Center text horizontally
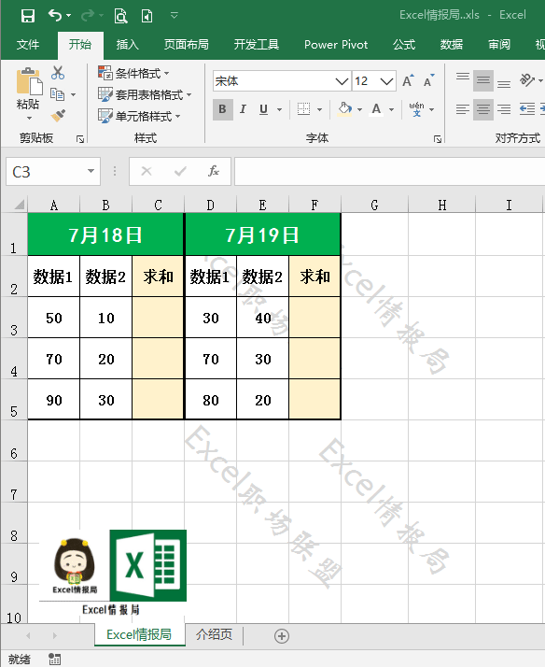545x667 pixels. click(x=483, y=109)
